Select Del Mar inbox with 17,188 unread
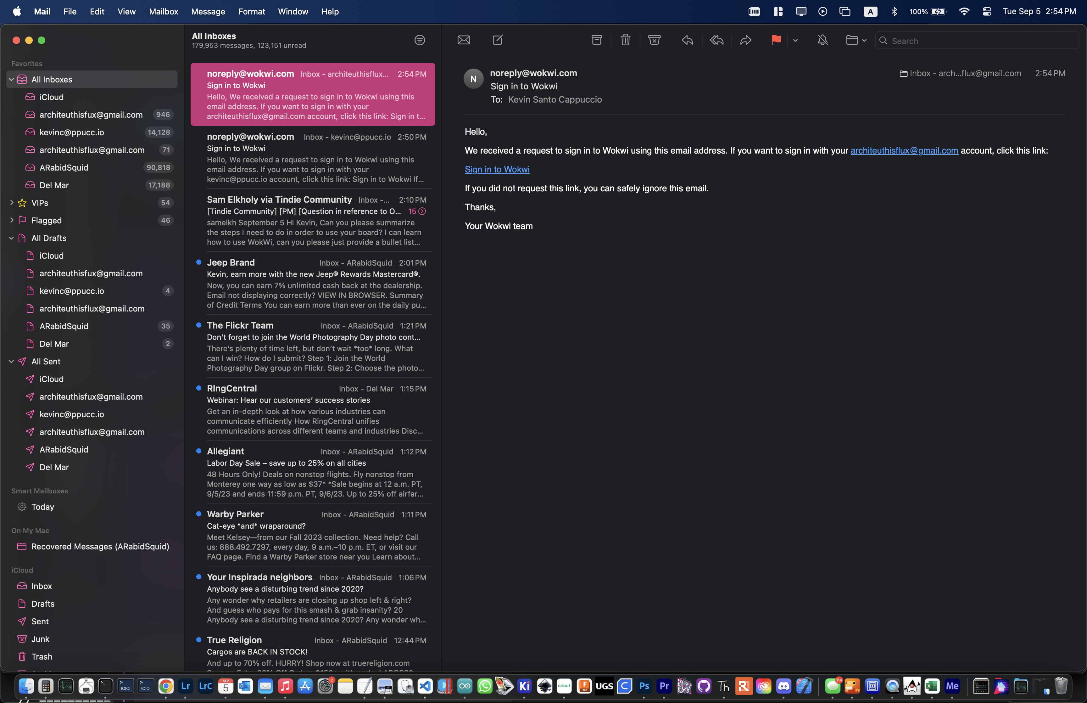1087x703 pixels. pos(92,185)
